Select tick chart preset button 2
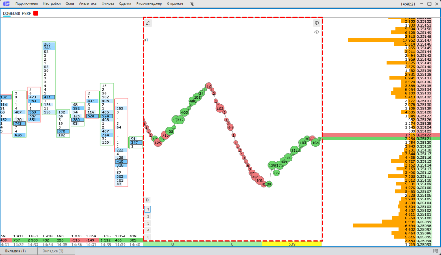The image size is (441, 255). pyautogui.click(x=148, y=216)
